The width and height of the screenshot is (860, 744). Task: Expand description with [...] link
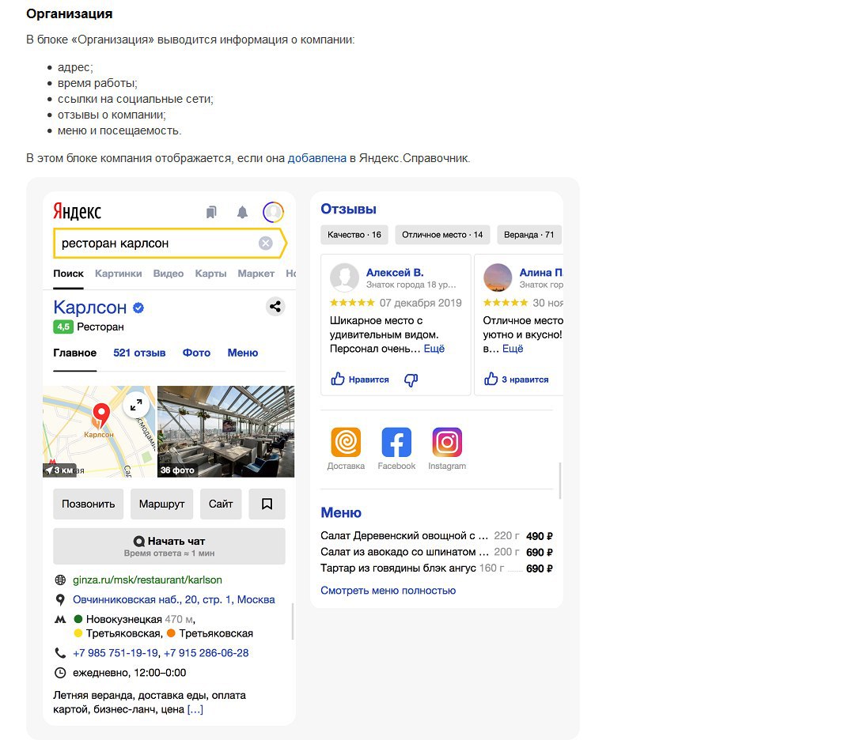pyautogui.click(x=195, y=709)
